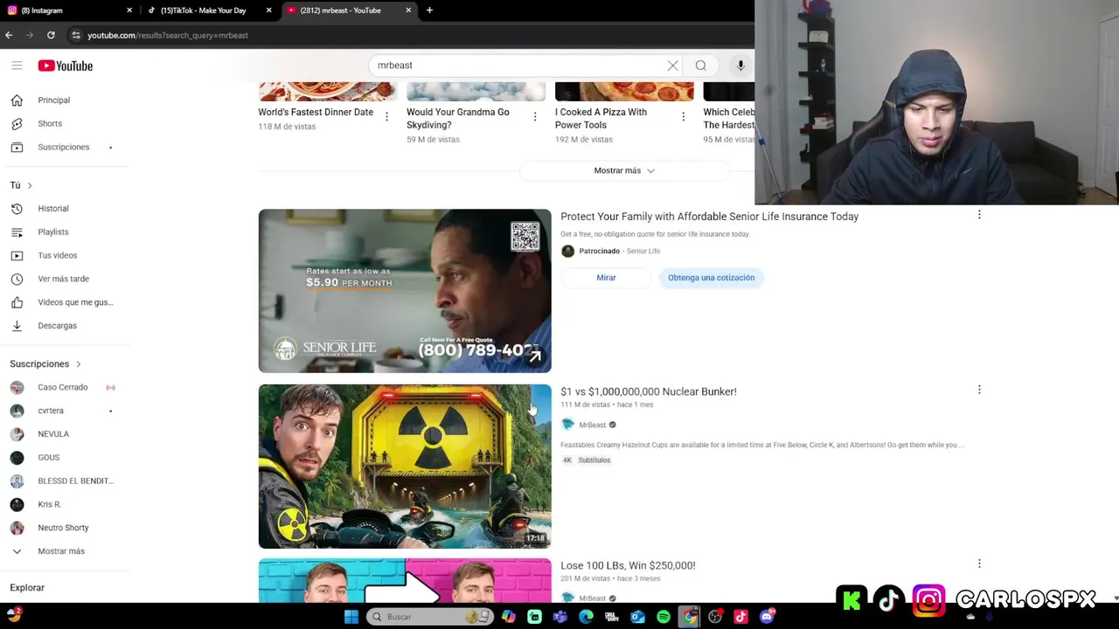Open the Windows Start menu

pyautogui.click(x=351, y=617)
